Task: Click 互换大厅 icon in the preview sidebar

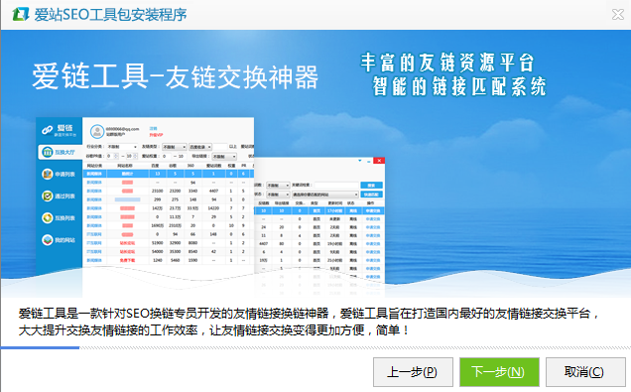Action: tap(47, 152)
